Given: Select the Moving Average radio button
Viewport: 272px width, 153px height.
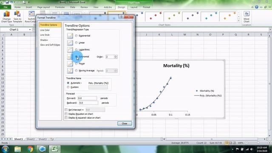Looking at the screenshot, I should point(76,71).
